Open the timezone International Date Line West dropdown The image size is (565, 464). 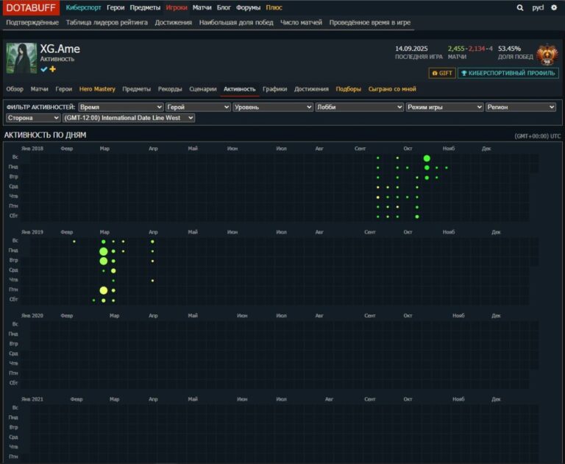[129, 118]
